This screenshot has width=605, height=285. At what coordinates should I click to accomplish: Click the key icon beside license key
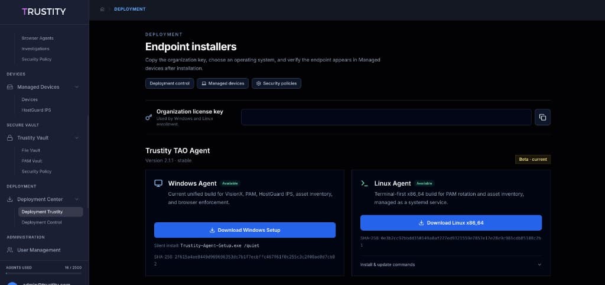coord(148,117)
